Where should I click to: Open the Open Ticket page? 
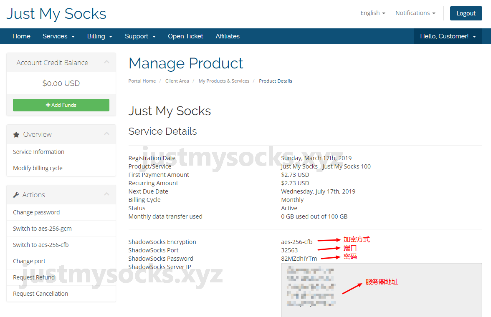click(x=185, y=36)
